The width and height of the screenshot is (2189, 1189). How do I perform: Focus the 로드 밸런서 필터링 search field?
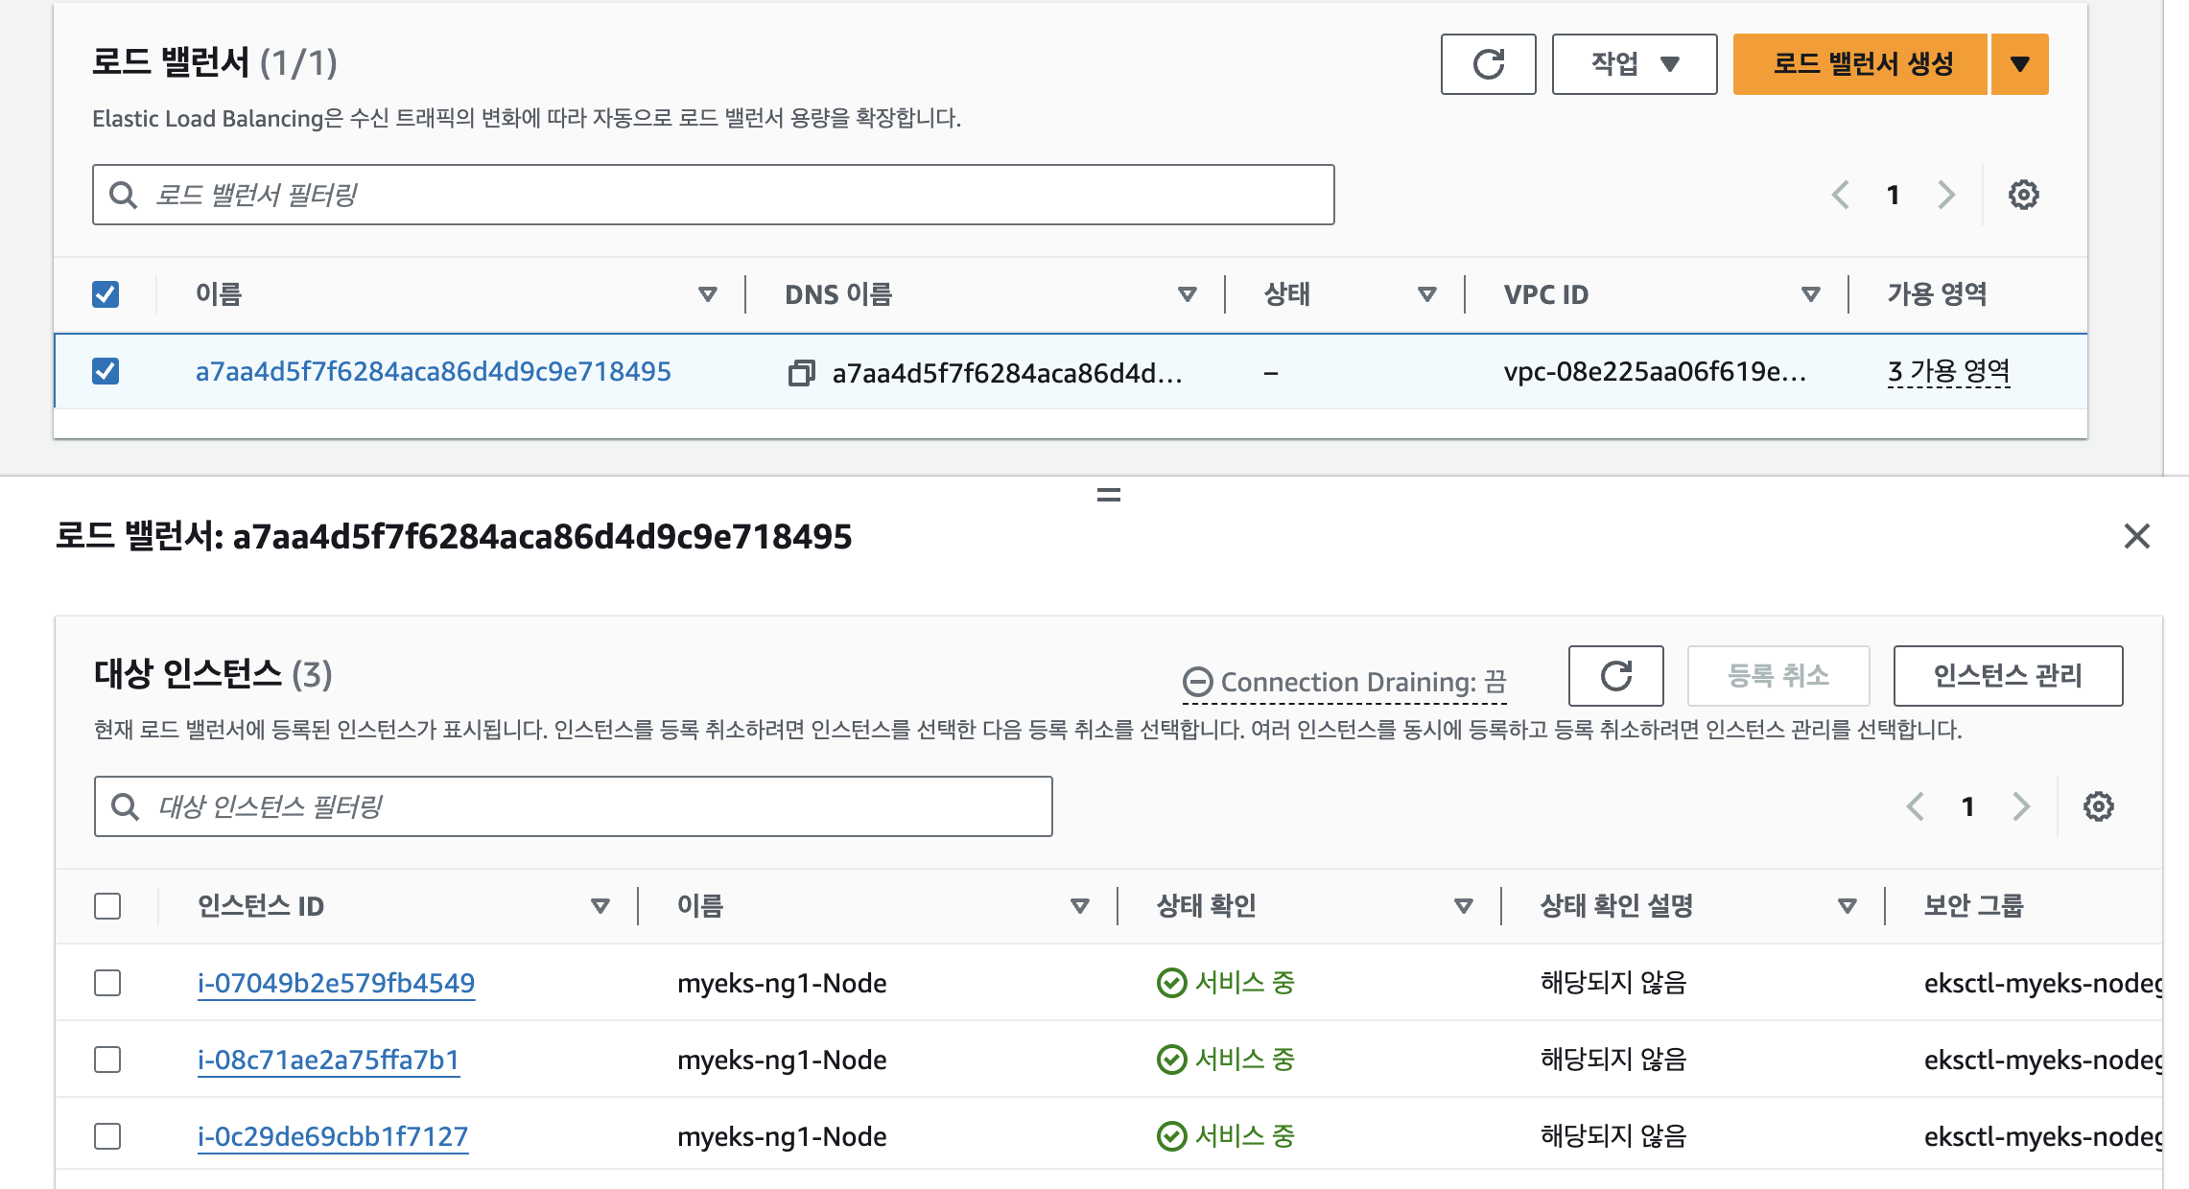tap(729, 195)
